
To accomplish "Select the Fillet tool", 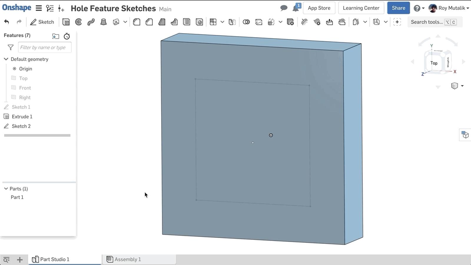I will coord(137,22).
